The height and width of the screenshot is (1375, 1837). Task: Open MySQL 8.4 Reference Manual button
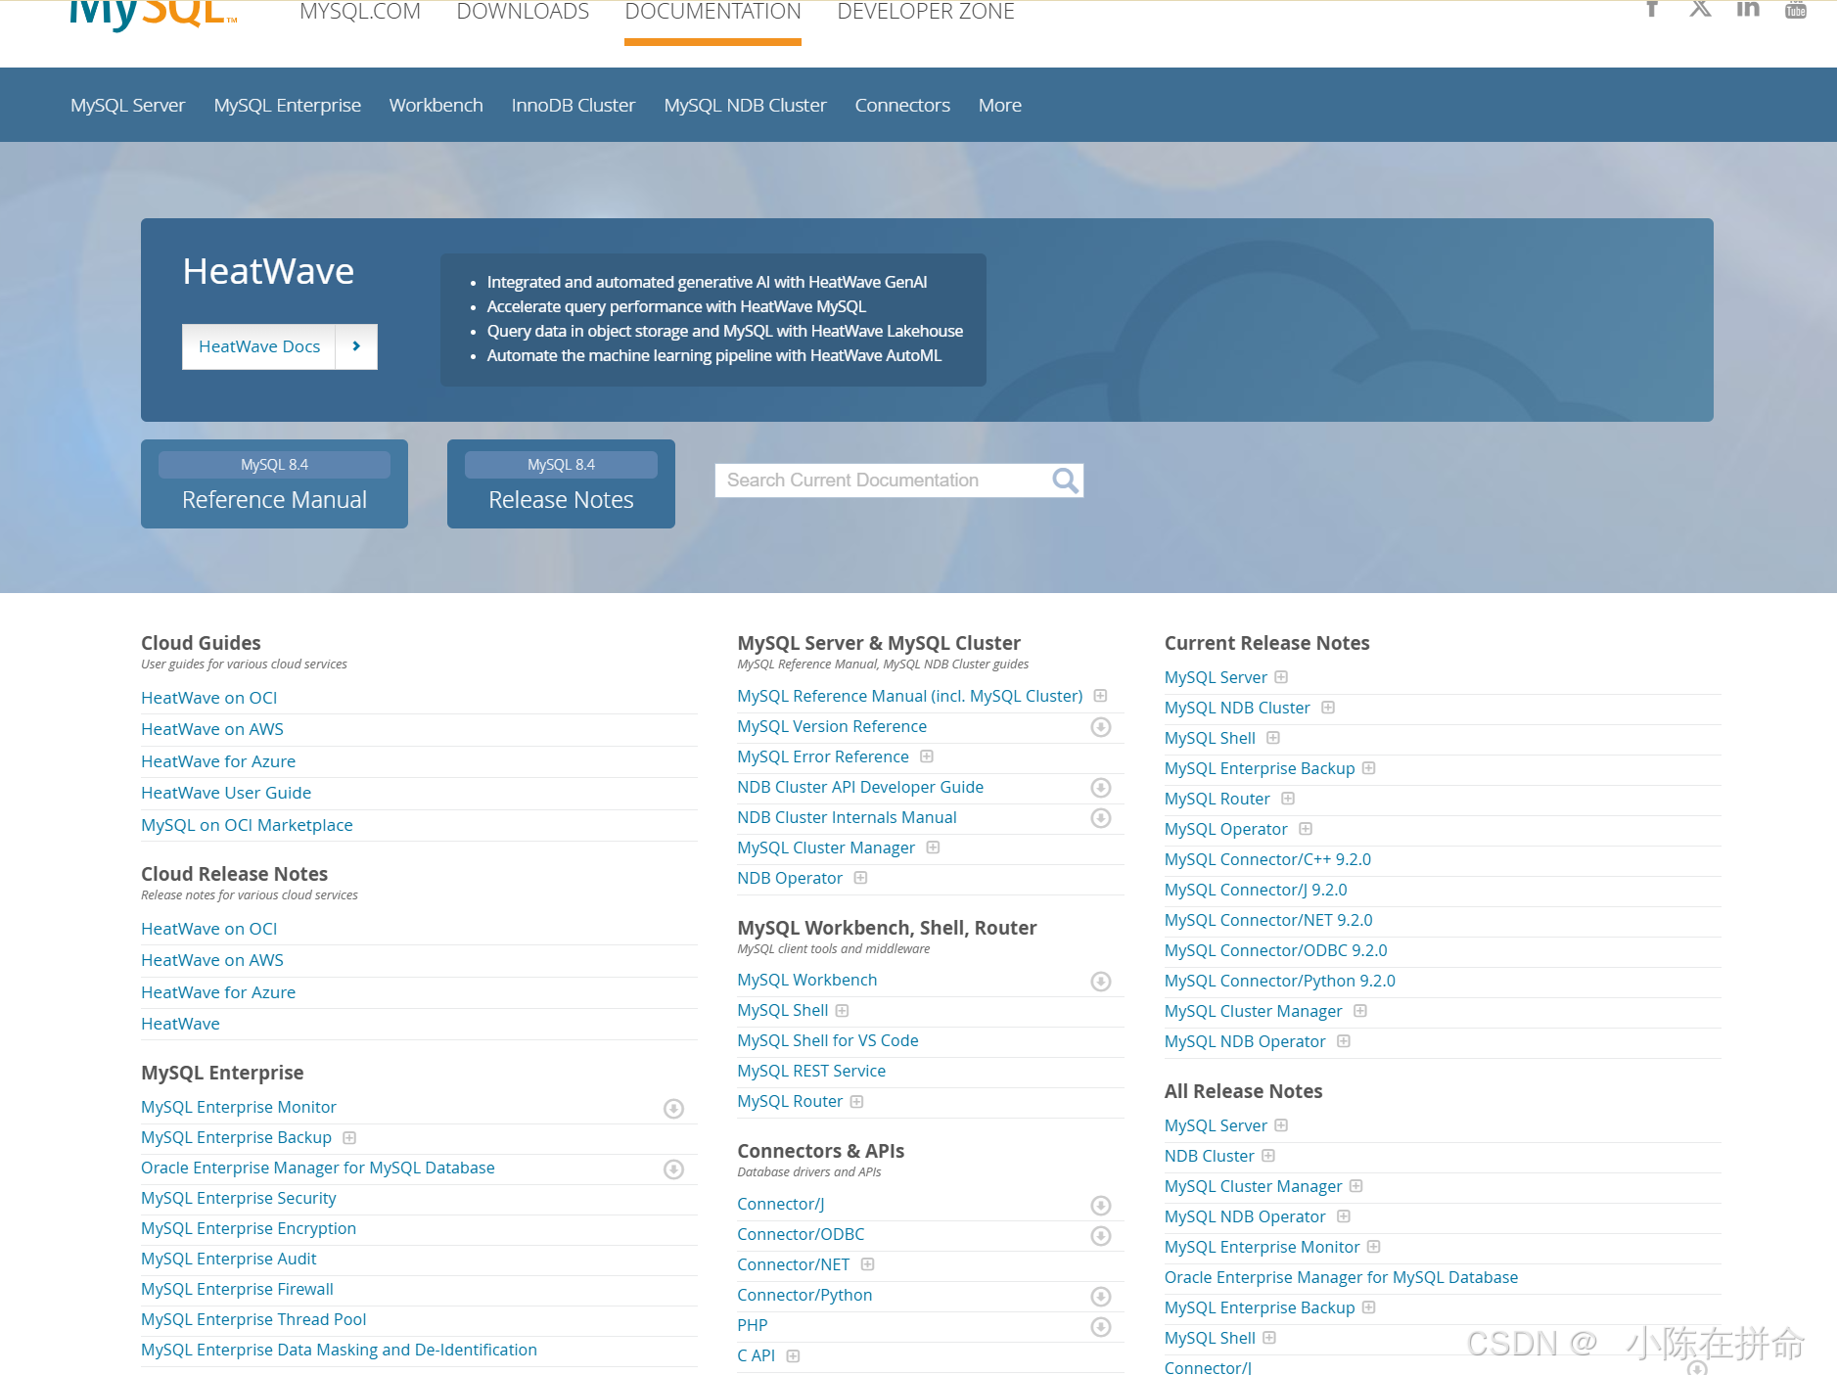point(274,483)
